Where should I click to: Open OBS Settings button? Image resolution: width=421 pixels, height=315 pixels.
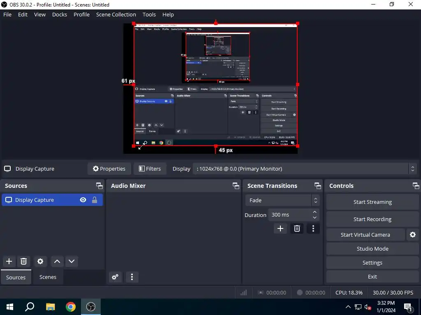(372, 262)
